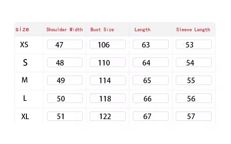
Task: Click the S Shoulder Width field showing 48
Action: pyautogui.click(x=65, y=63)
